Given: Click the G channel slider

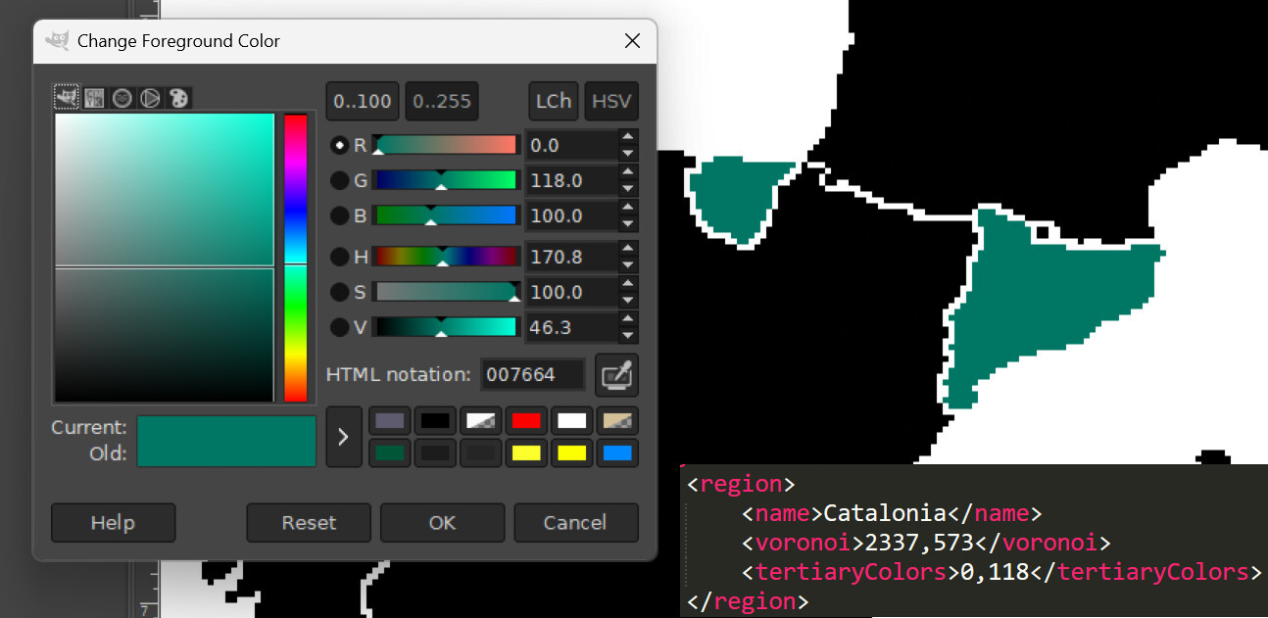Looking at the screenshot, I should (x=445, y=180).
